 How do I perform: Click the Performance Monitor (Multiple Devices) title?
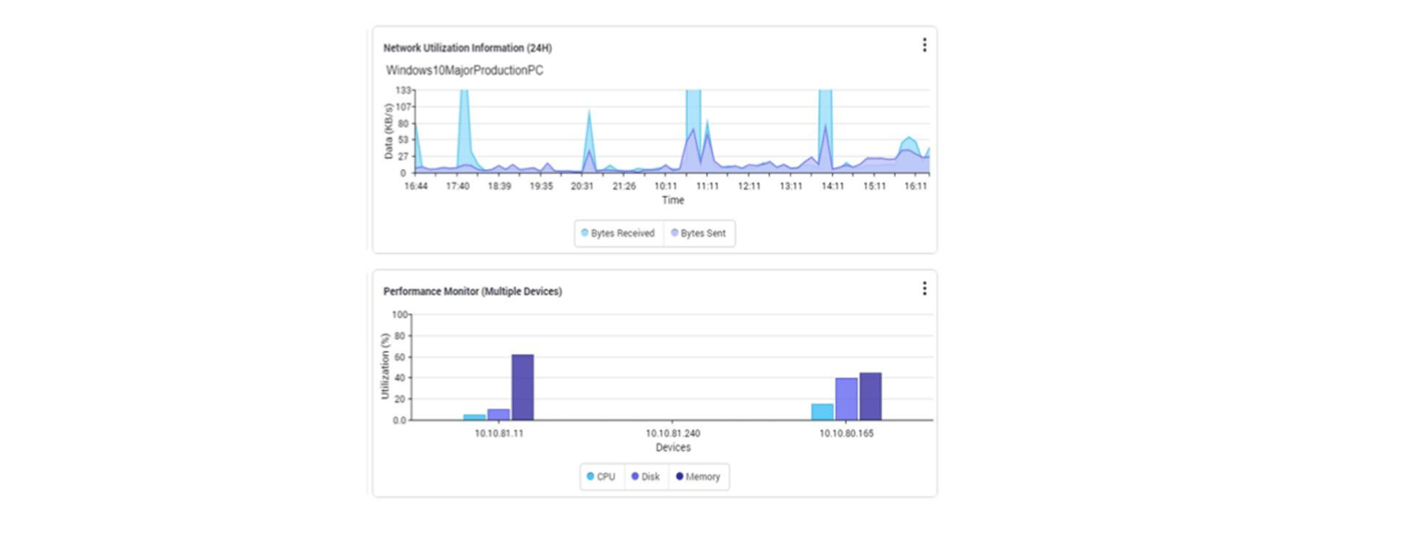[x=472, y=292]
